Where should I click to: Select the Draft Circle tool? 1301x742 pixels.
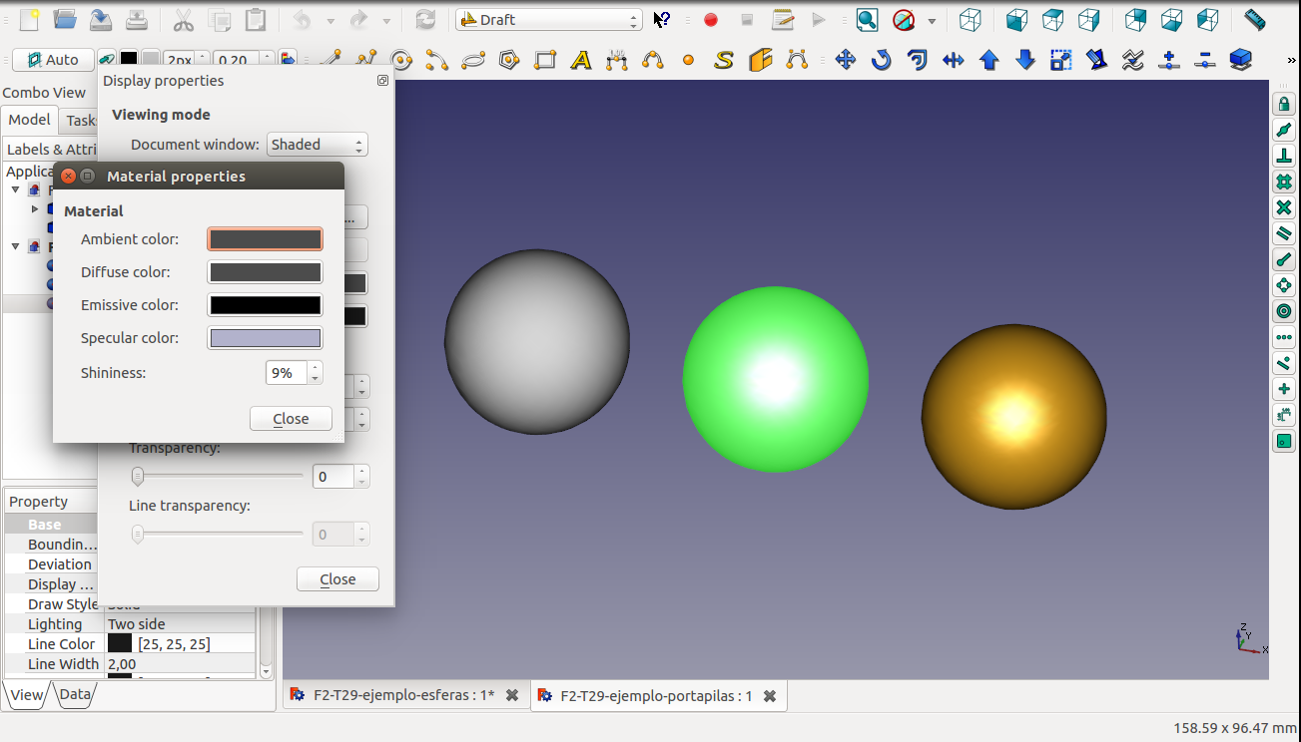click(x=401, y=61)
